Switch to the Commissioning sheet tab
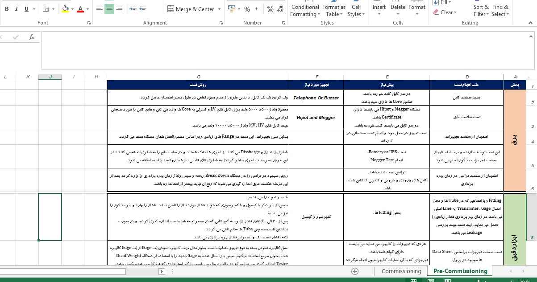The height and width of the screenshot is (282, 537). pyautogui.click(x=401, y=271)
